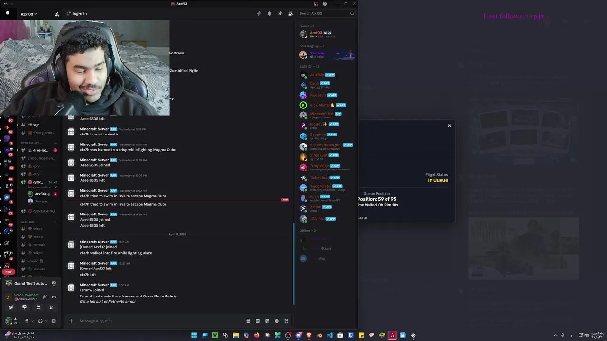Screen dimensions: 607x341
Task: Collapse the GENERAL channel category
Action: tap(29, 222)
